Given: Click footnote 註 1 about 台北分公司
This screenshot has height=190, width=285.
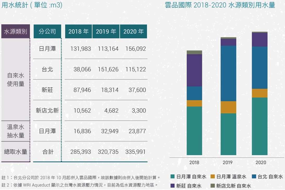Looking at the screenshot, I should 81,177.
